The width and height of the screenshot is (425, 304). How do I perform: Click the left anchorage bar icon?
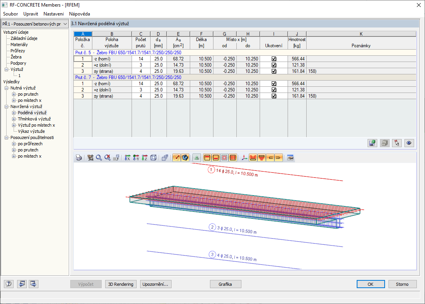pos(270,158)
